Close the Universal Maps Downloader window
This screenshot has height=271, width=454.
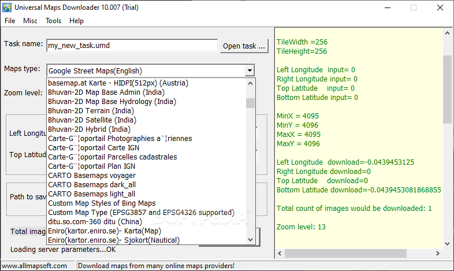[440, 8]
